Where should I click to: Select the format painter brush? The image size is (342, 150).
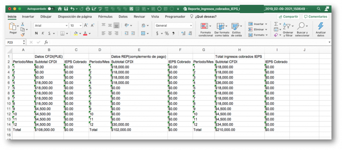click(23, 35)
